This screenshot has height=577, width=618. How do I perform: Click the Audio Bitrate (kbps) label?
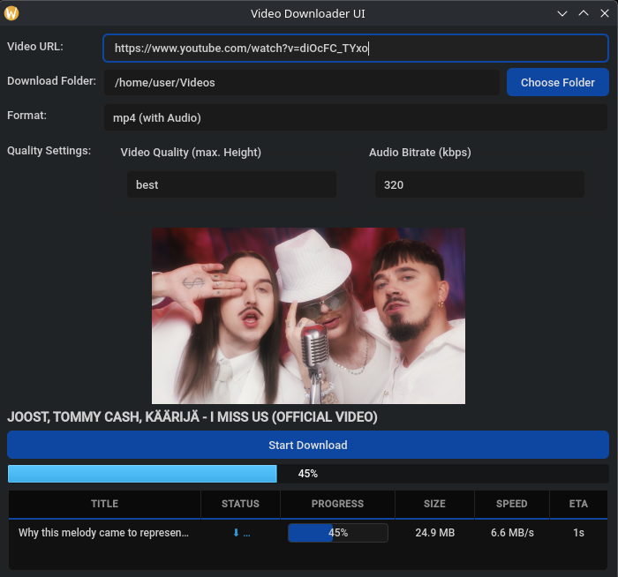[419, 152]
